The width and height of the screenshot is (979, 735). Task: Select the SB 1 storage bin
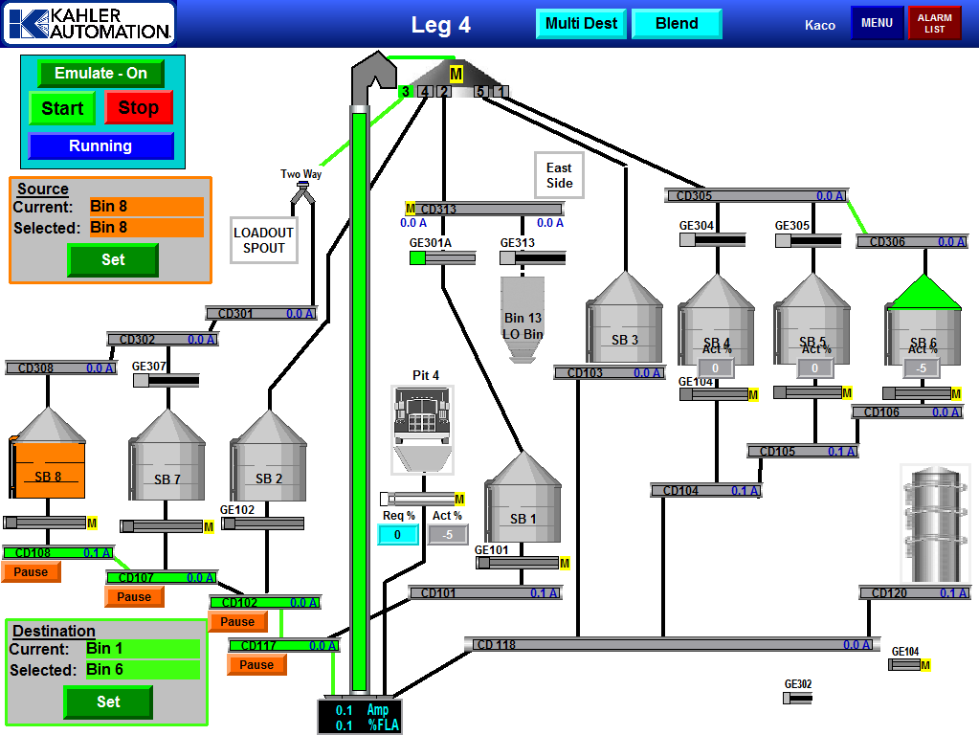523,497
